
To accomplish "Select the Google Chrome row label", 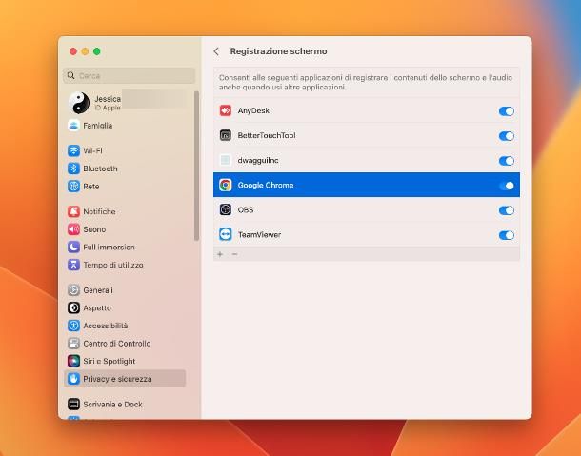I will [266, 186].
